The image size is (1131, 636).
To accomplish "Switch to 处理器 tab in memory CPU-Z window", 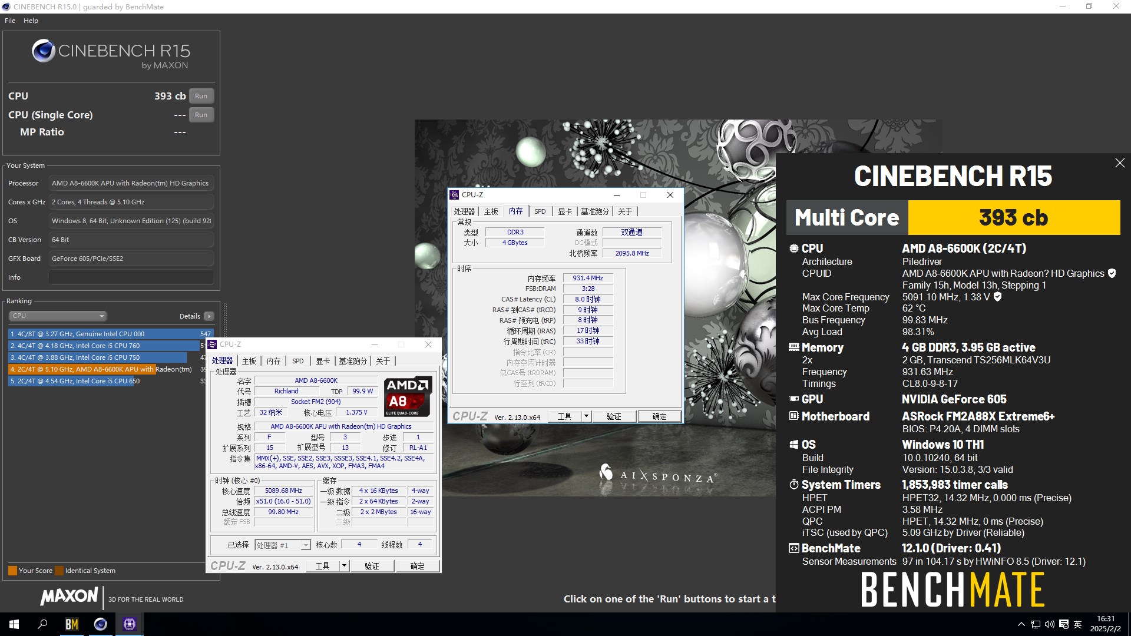I will tap(464, 211).
